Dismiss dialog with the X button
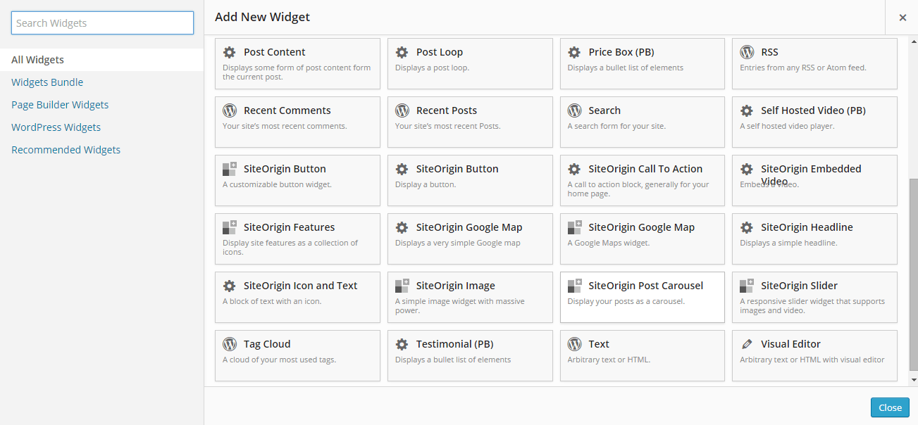This screenshot has width=918, height=425. (x=903, y=18)
